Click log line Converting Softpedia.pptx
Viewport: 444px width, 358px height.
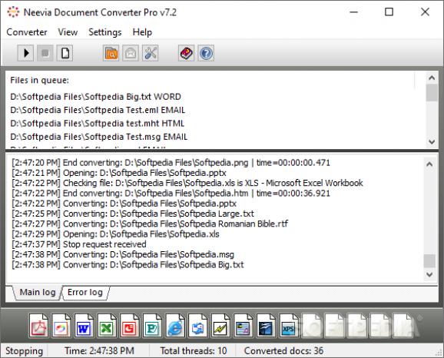pos(124,204)
